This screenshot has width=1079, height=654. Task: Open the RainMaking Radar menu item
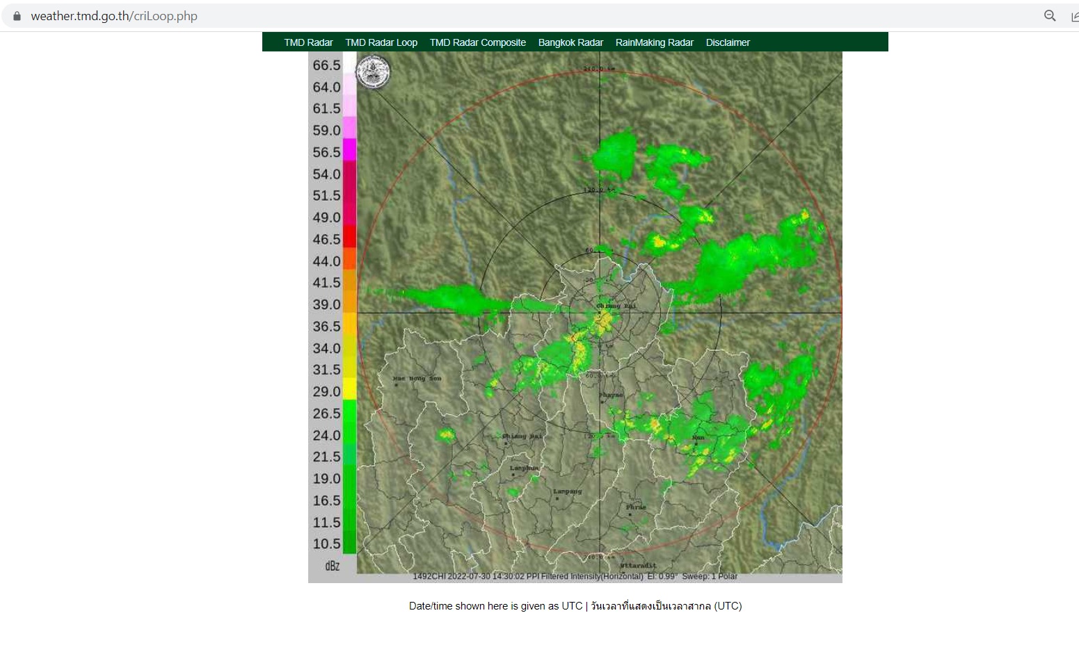click(655, 42)
